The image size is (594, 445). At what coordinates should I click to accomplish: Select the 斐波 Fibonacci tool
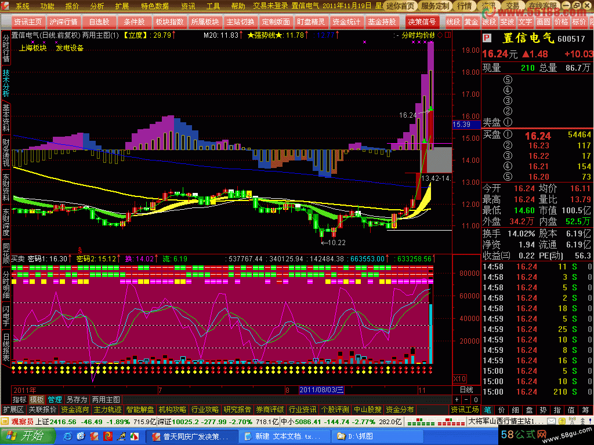coord(507,22)
